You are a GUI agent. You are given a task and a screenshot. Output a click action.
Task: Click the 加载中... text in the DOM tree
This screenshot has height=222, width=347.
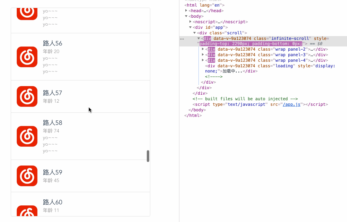click(x=232, y=71)
